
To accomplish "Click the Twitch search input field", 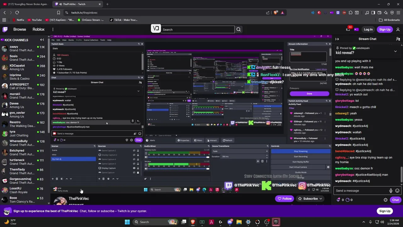I will click(x=197, y=29).
